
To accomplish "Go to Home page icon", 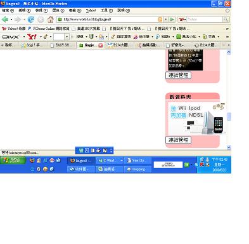I will click(x=51, y=20).
